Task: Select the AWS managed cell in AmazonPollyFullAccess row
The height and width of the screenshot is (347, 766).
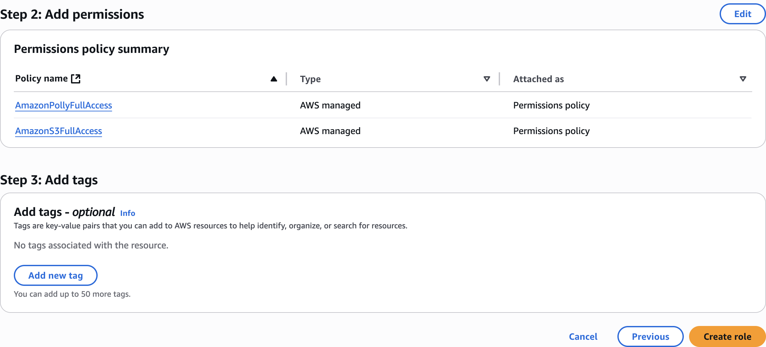Action: pos(330,105)
